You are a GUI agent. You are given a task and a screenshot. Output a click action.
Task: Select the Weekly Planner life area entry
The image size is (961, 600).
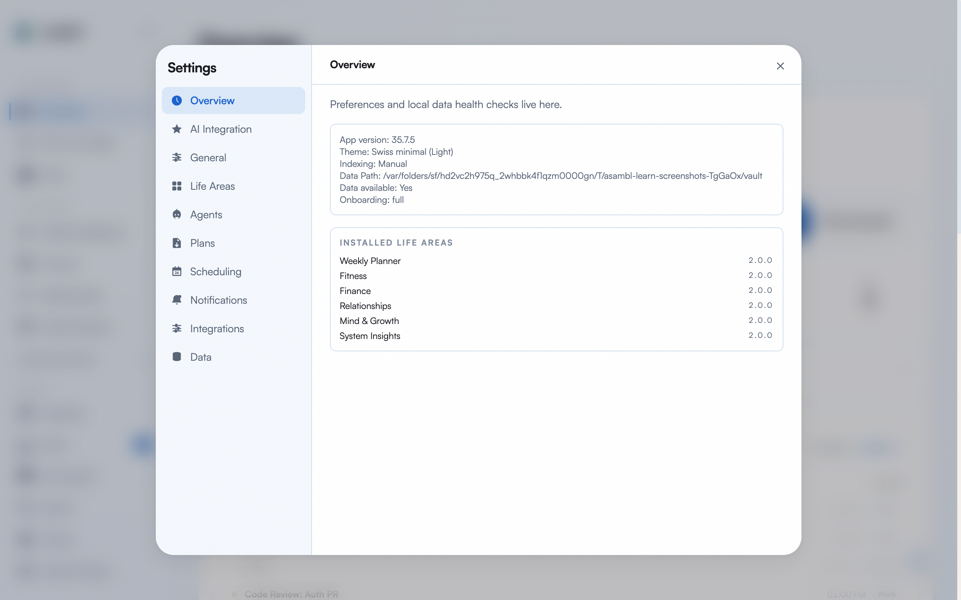tap(370, 261)
